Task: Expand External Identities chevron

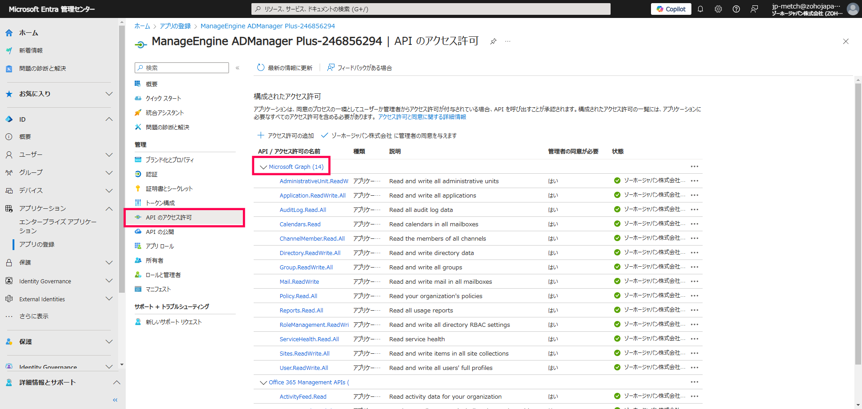Action: click(x=109, y=299)
